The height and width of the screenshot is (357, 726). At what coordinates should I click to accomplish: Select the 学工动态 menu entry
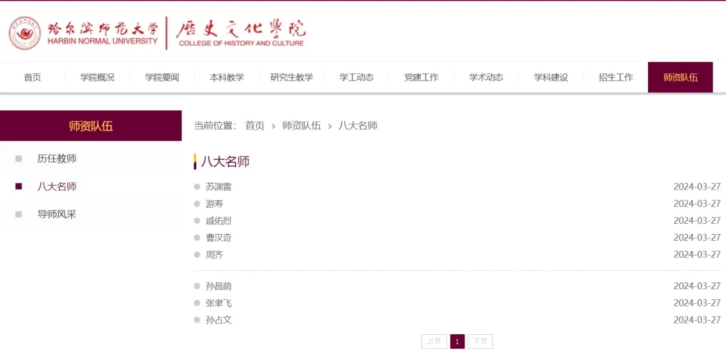[356, 77]
